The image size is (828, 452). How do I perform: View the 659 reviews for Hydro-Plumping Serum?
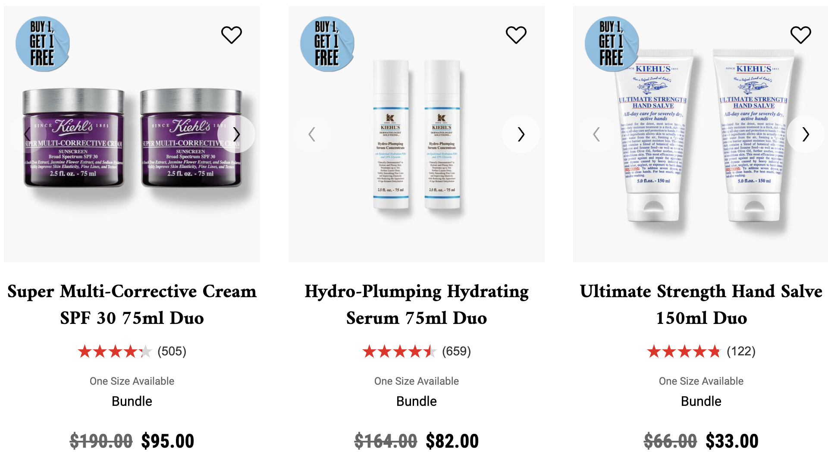click(x=417, y=352)
